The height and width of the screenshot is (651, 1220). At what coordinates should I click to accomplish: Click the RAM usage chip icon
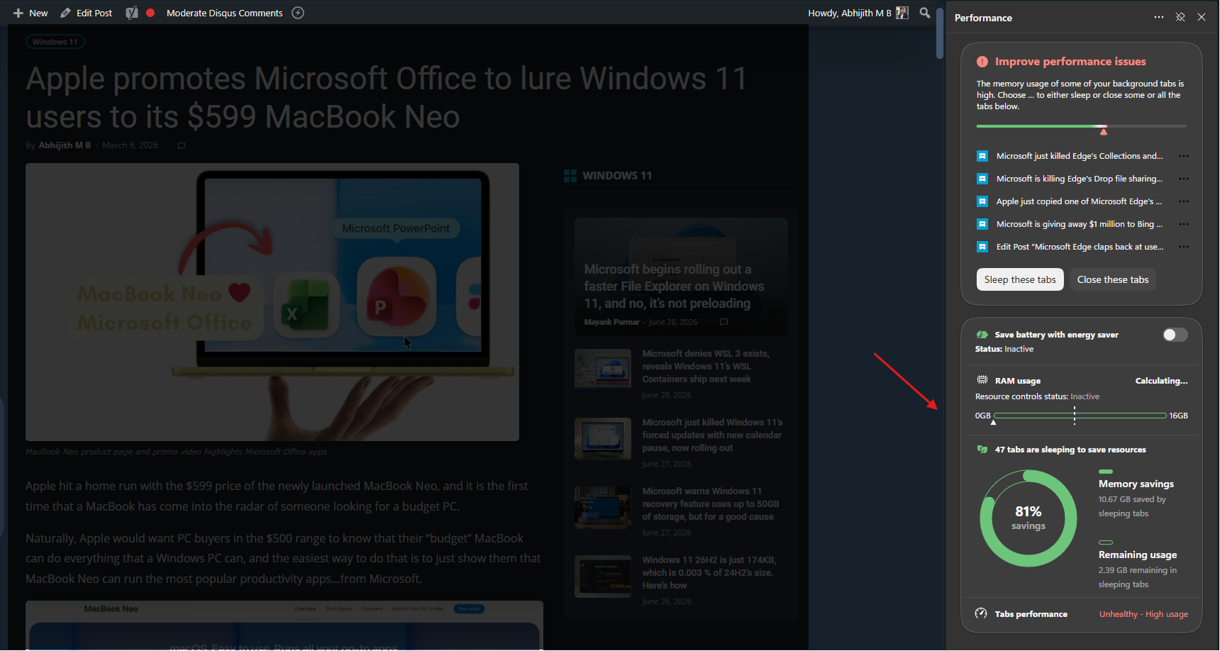[982, 380]
